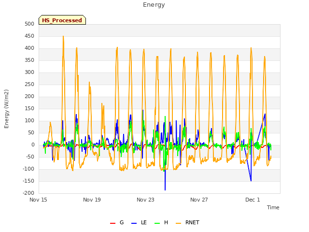
Task: Click the chart title 'Energy'
Action: (x=154, y=5)
